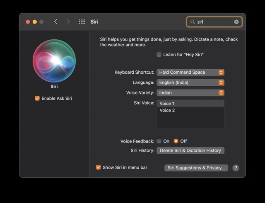Show all preferences grid icon
The height and width of the screenshot is (203, 265).
pos(82,22)
